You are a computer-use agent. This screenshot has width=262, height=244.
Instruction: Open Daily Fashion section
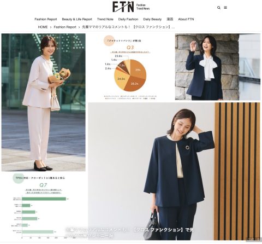pos(128,19)
